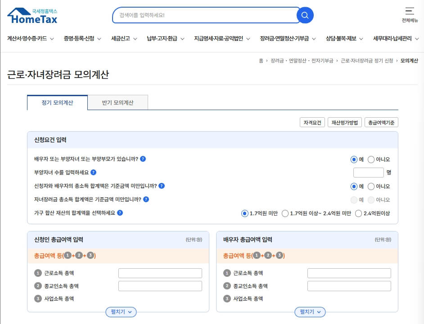
Task: Open help icon for 총소득 합계액 question
Action: coord(162,186)
